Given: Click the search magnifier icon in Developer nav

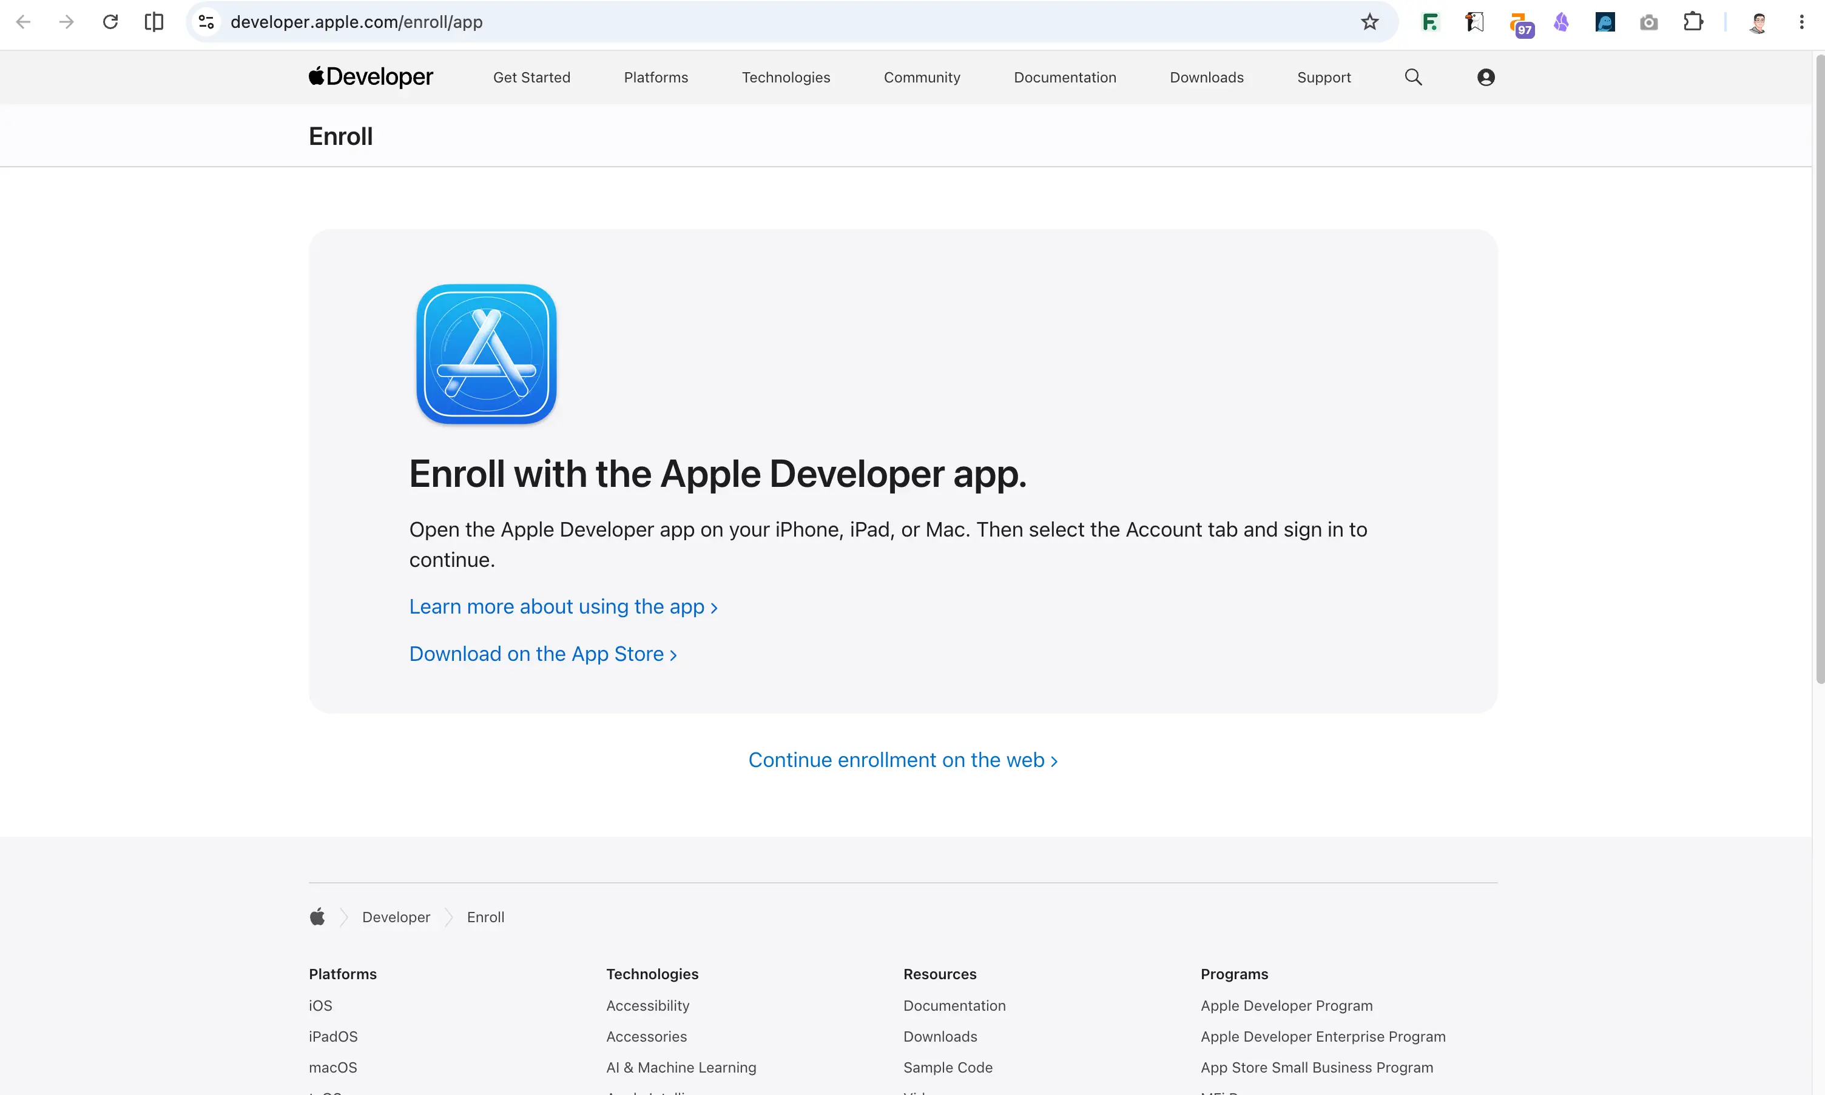Looking at the screenshot, I should [1413, 78].
